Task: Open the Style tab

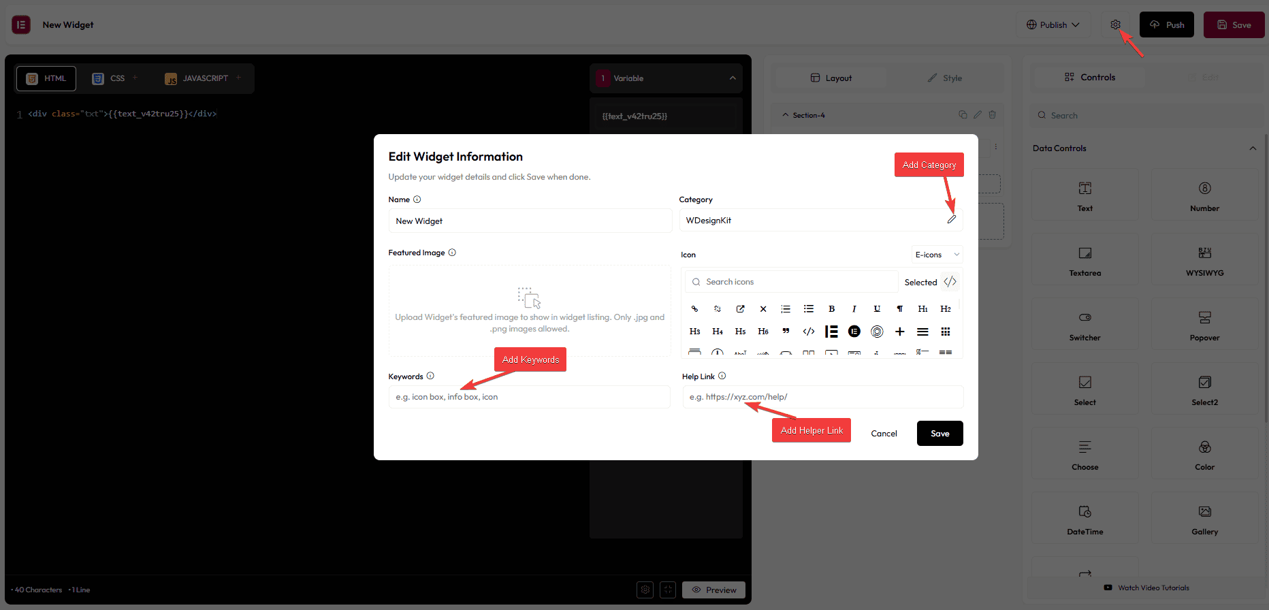Action: pos(945,78)
